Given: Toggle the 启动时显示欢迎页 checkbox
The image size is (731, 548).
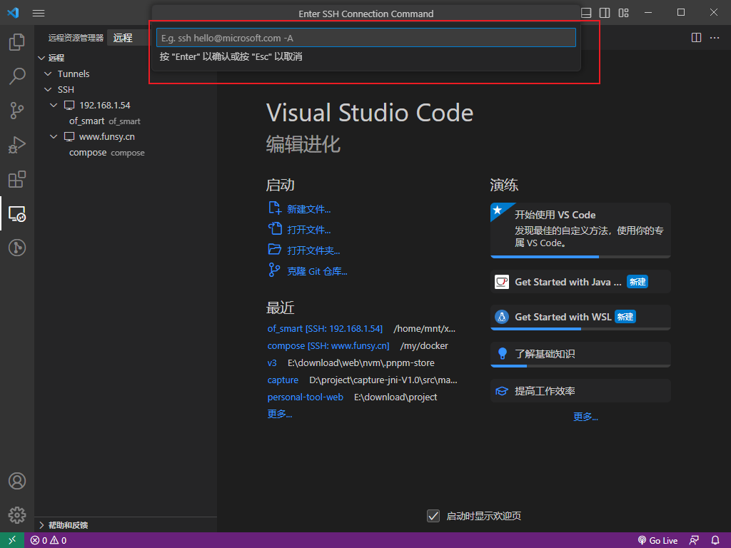Looking at the screenshot, I should click(433, 516).
